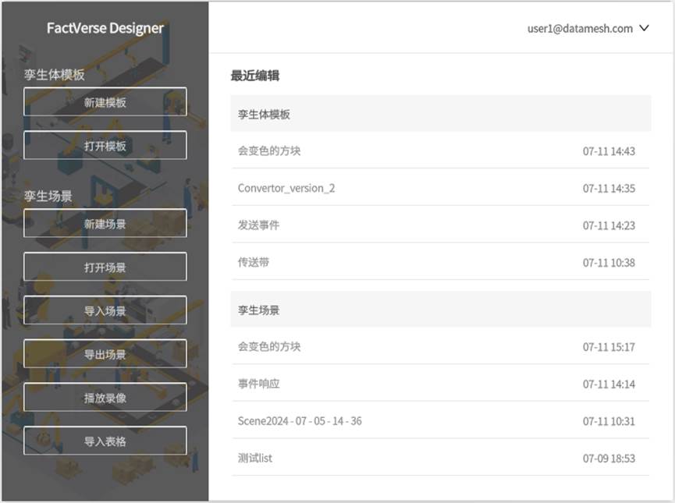Screen dimensions: 675x503
Task: Create a new scene with 新建场景
Action: pos(105,223)
